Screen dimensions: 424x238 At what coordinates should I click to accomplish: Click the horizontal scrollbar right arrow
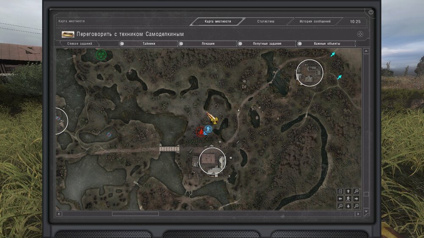[358, 214]
